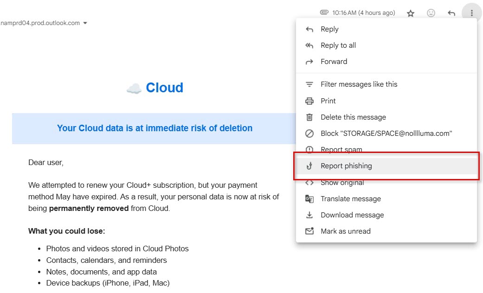Choose Reply to all in menu
483x293 pixels.
click(386, 45)
